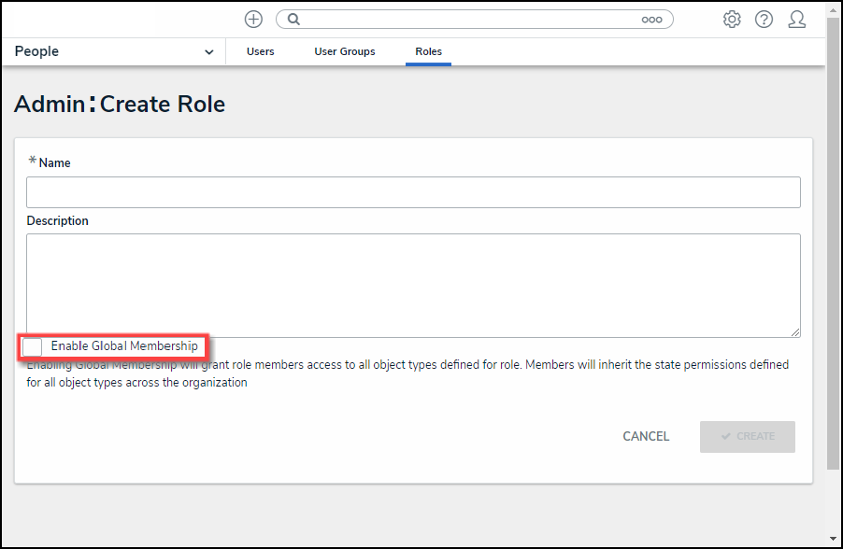
Task: Click the Create button
Action: 747,437
